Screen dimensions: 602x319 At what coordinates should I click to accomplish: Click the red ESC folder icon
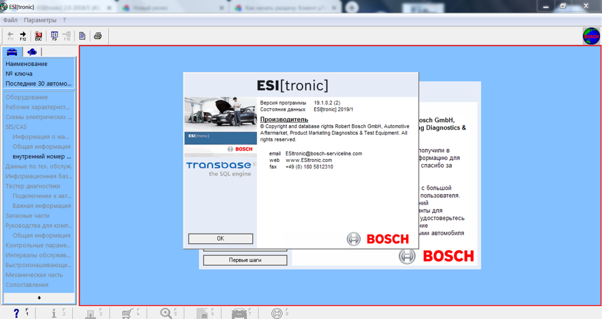39,36
